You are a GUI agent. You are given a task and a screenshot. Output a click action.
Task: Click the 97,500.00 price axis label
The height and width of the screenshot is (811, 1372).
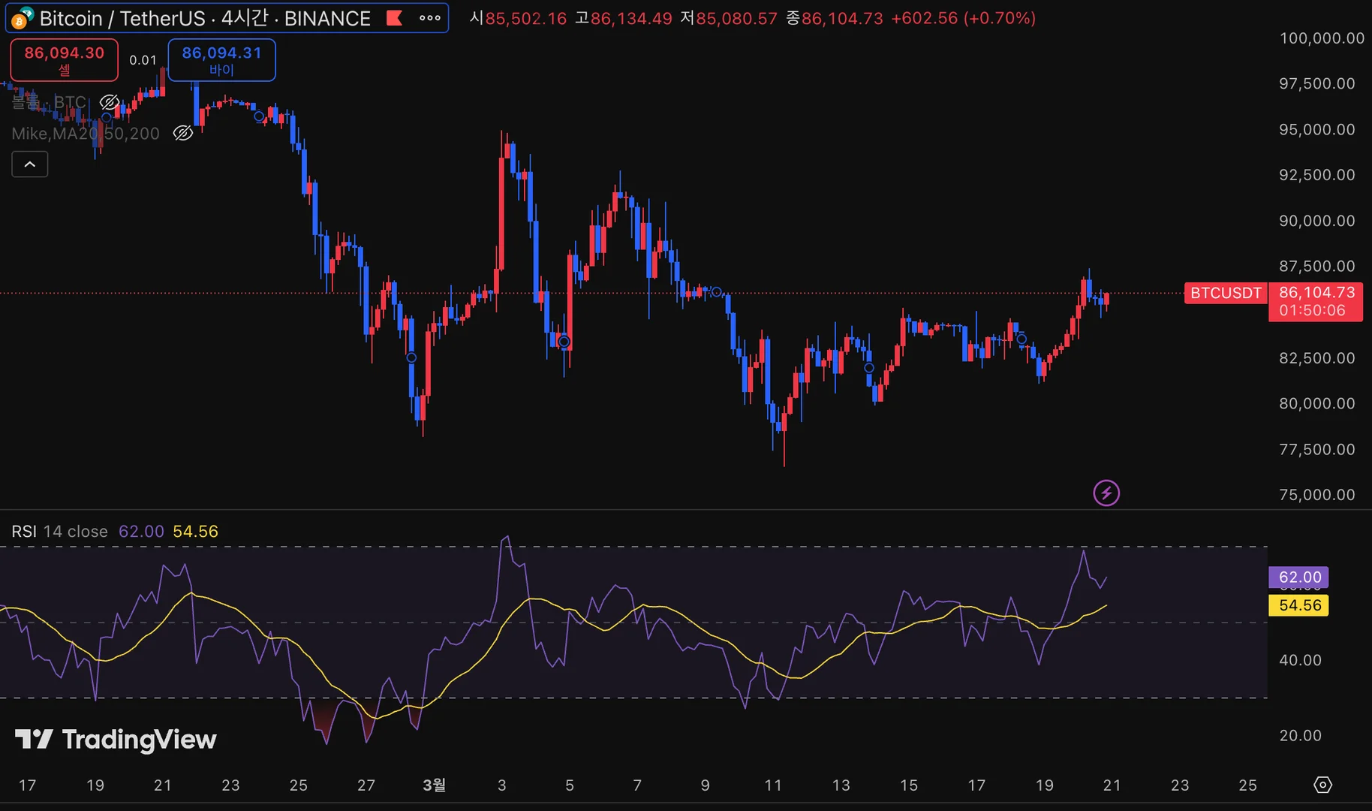(1317, 83)
